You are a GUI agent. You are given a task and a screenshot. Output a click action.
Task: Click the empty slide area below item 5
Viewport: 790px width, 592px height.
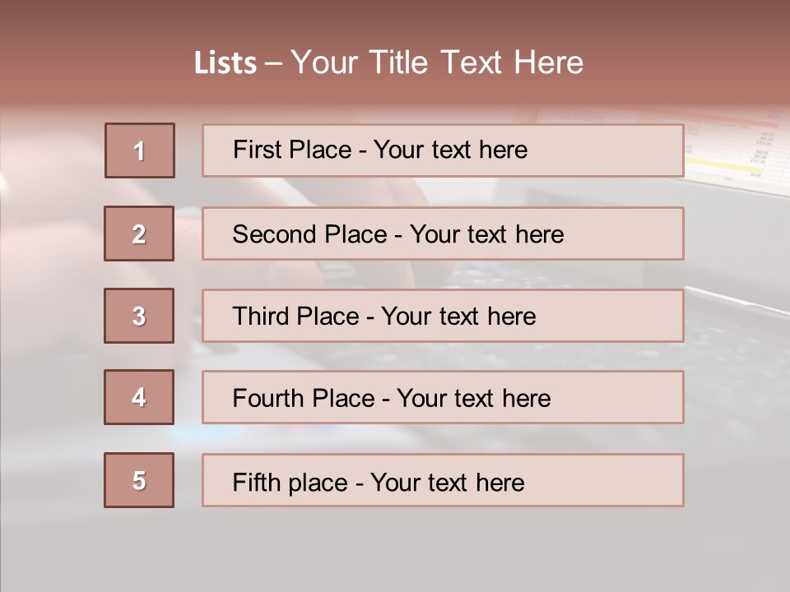tap(395, 547)
